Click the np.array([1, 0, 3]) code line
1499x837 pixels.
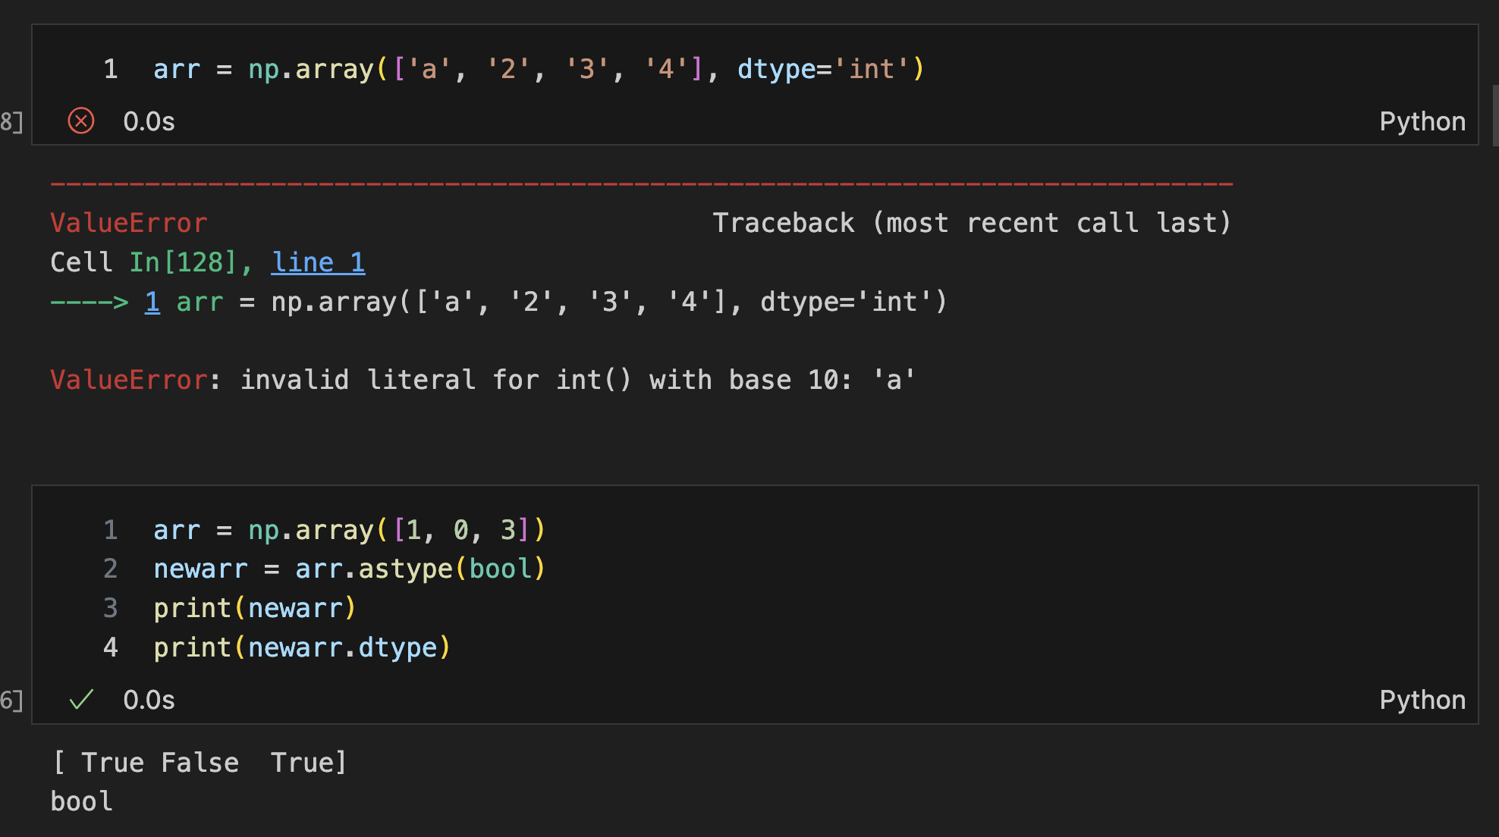349,529
